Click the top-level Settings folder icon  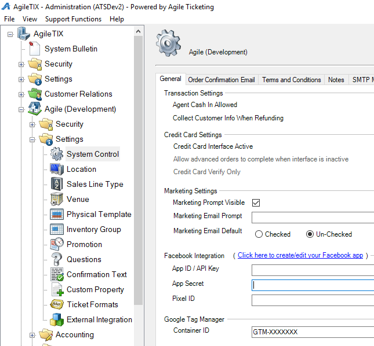click(x=35, y=79)
